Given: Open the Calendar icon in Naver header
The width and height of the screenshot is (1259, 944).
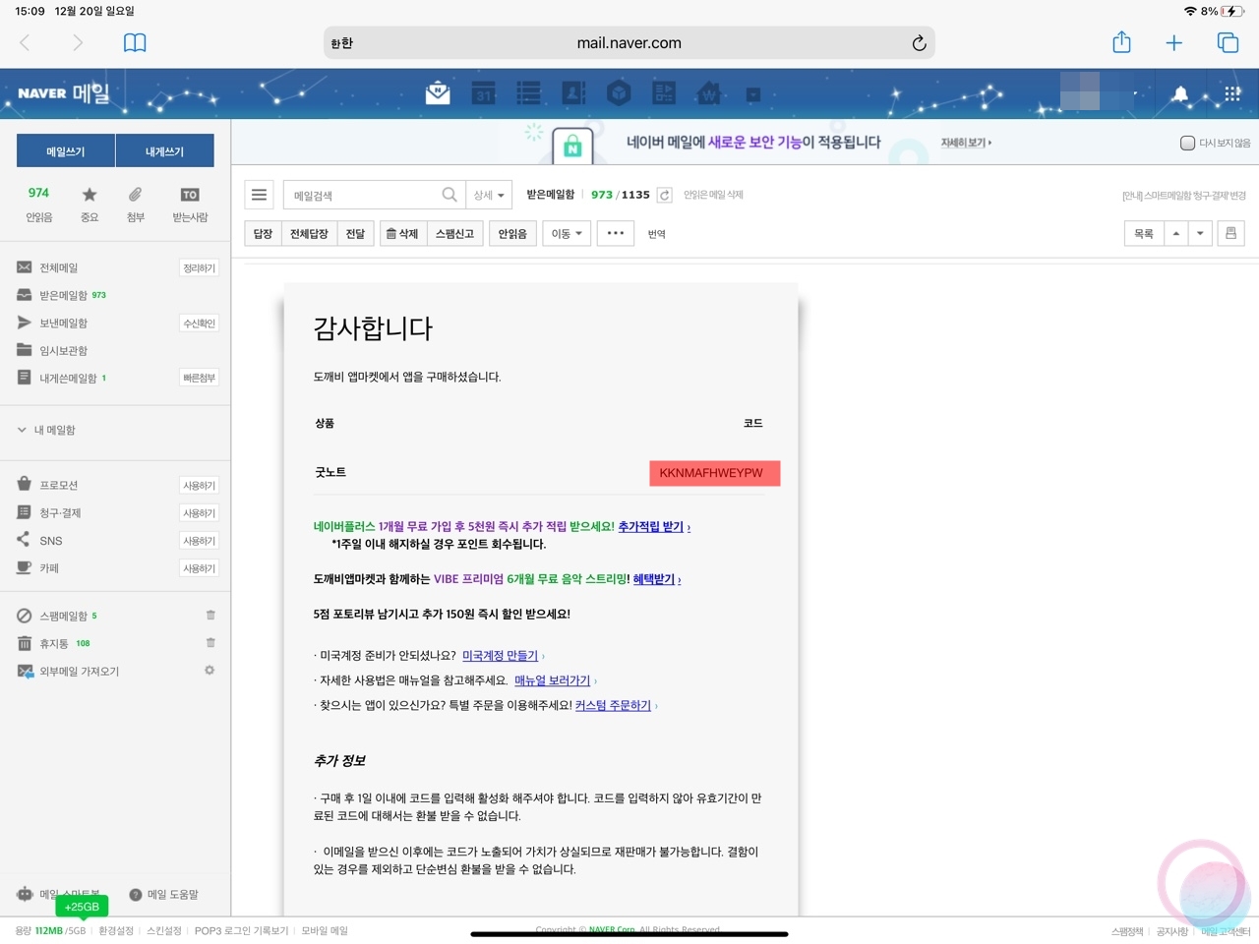Looking at the screenshot, I should 483,93.
